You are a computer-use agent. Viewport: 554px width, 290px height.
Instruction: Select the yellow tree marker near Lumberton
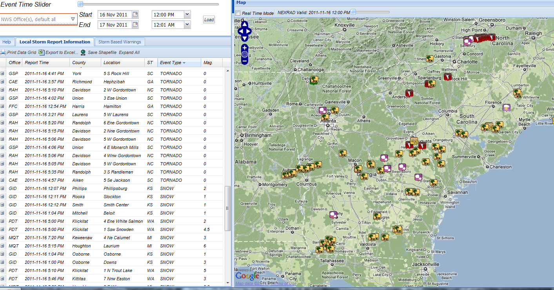click(518, 93)
